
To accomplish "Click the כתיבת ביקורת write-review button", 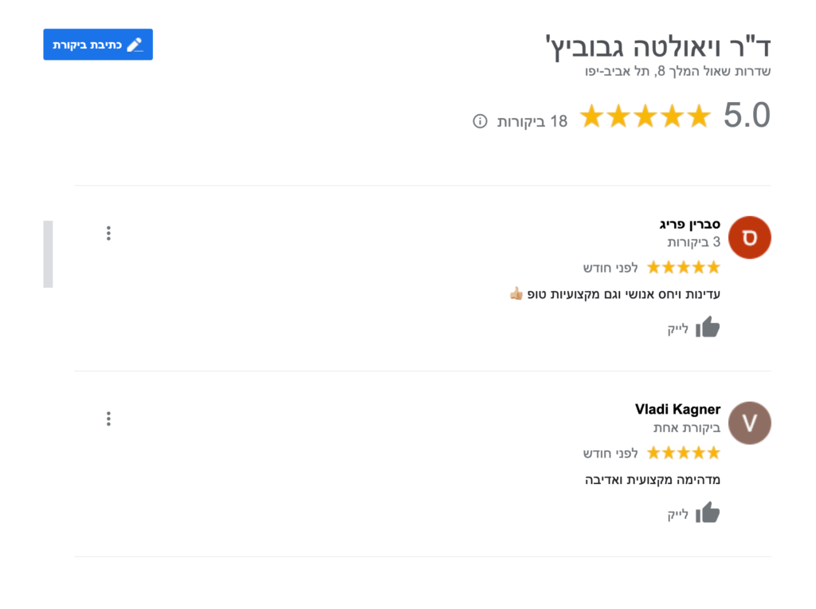I will pos(97,45).
